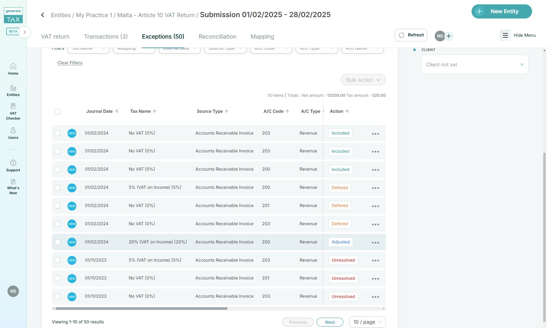Click the Adjusted status badge
The height and width of the screenshot is (328, 550).
point(340,242)
